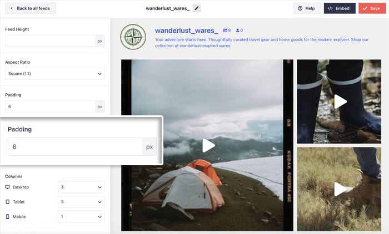The image size is (389, 234).
Task: Click the Feed Height input field
Action: pos(50,41)
